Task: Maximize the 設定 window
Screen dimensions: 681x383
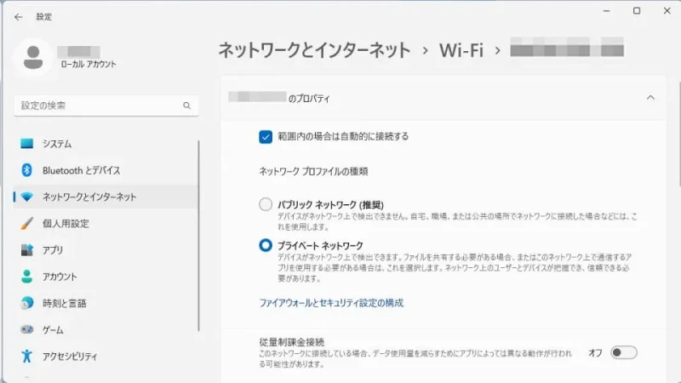Action: 637,11
